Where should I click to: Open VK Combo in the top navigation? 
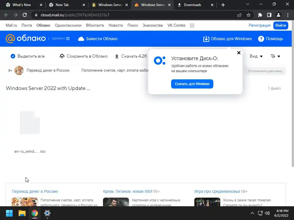coord(177,25)
